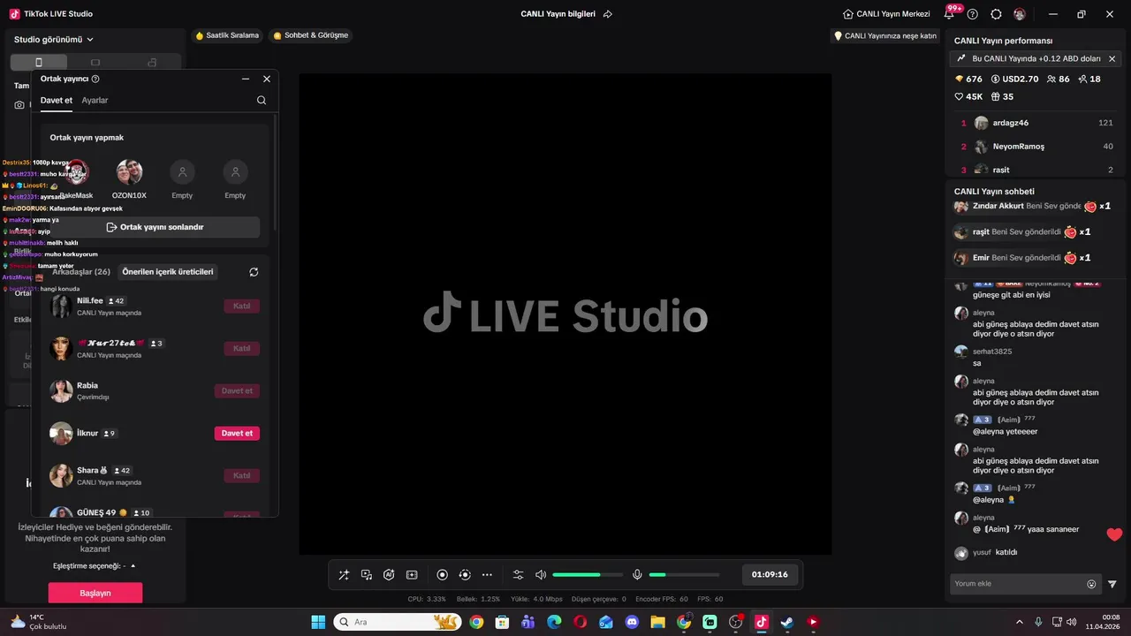
Task: Click the Sohbet & Görüşme chip
Action: (310, 35)
